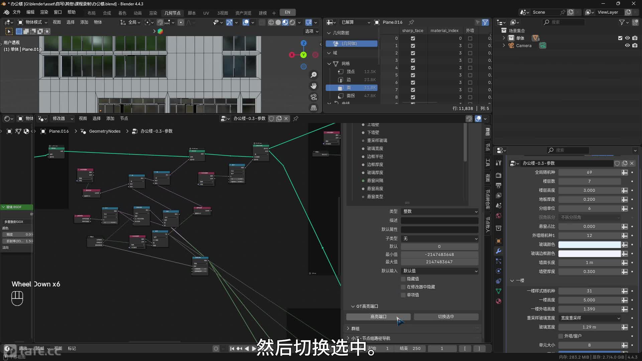Pin the spreadsheet Plane.016 object
This screenshot has width=642, height=361.
(x=412, y=22)
